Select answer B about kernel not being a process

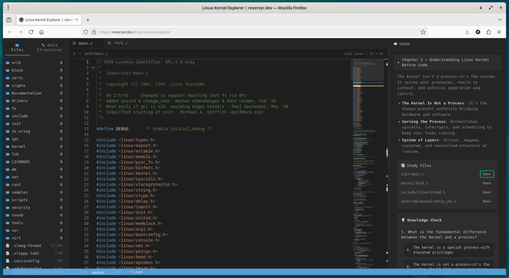pos(447,265)
